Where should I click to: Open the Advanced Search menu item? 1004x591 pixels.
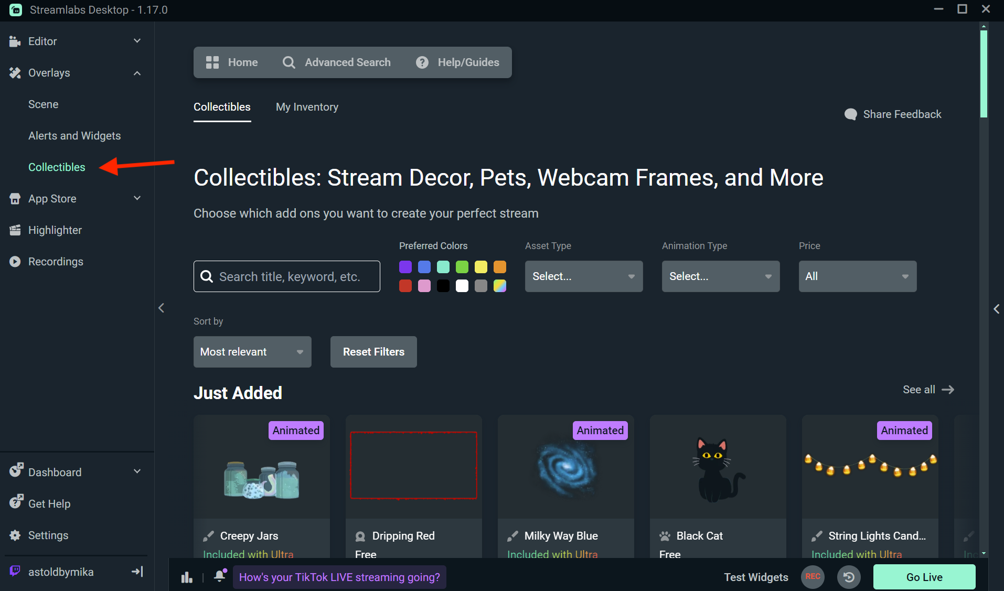[337, 62]
